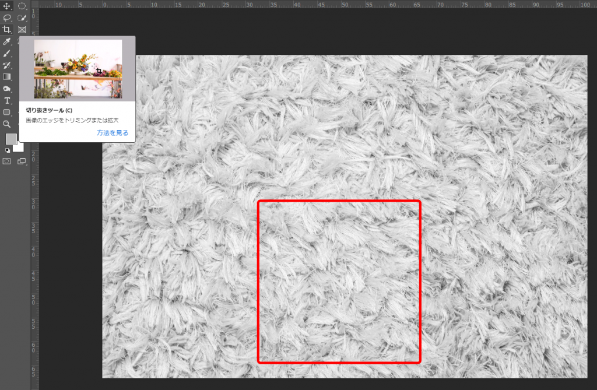
Task: Select the Elliptical Marquee tool
Action: [22, 6]
